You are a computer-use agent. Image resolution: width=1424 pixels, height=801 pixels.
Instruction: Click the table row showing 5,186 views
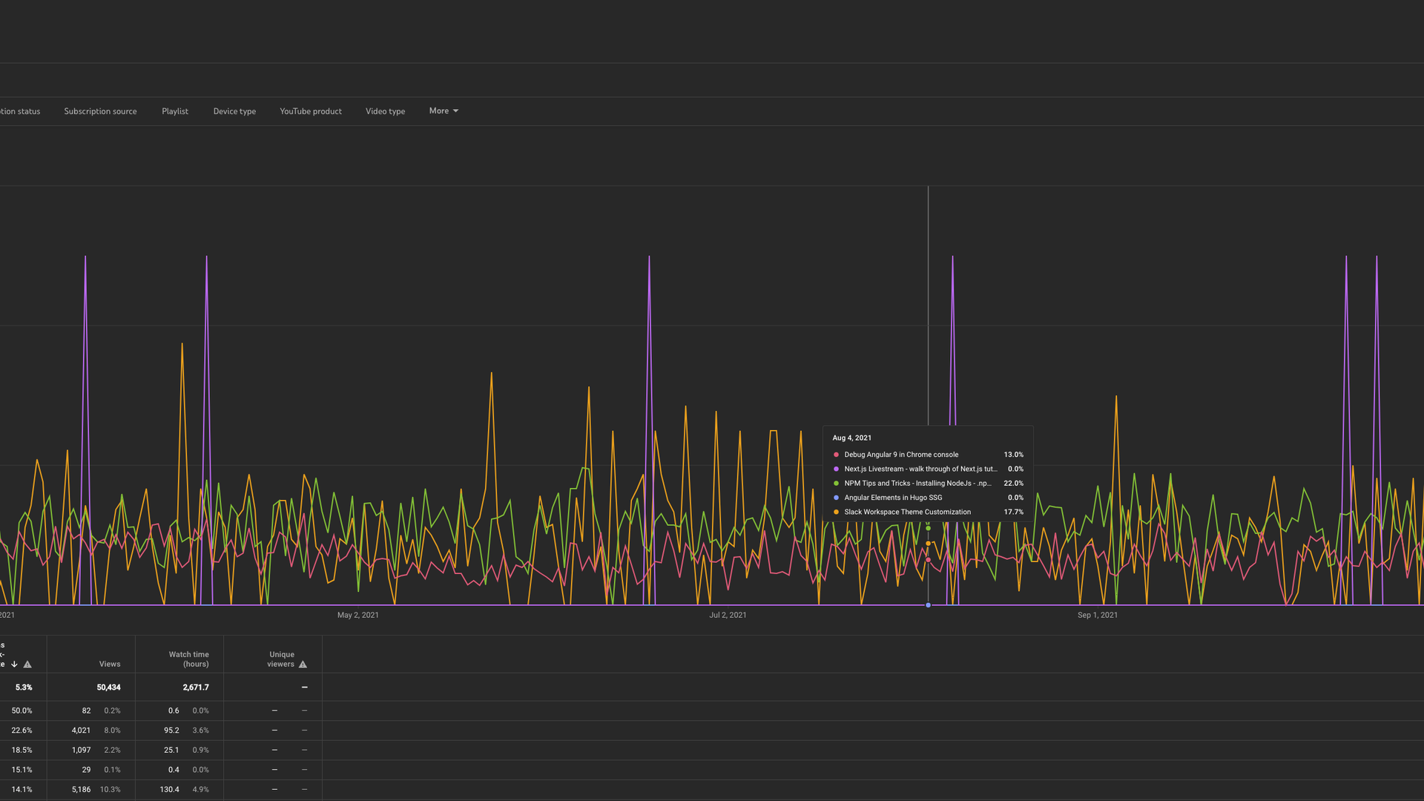[x=82, y=790]
